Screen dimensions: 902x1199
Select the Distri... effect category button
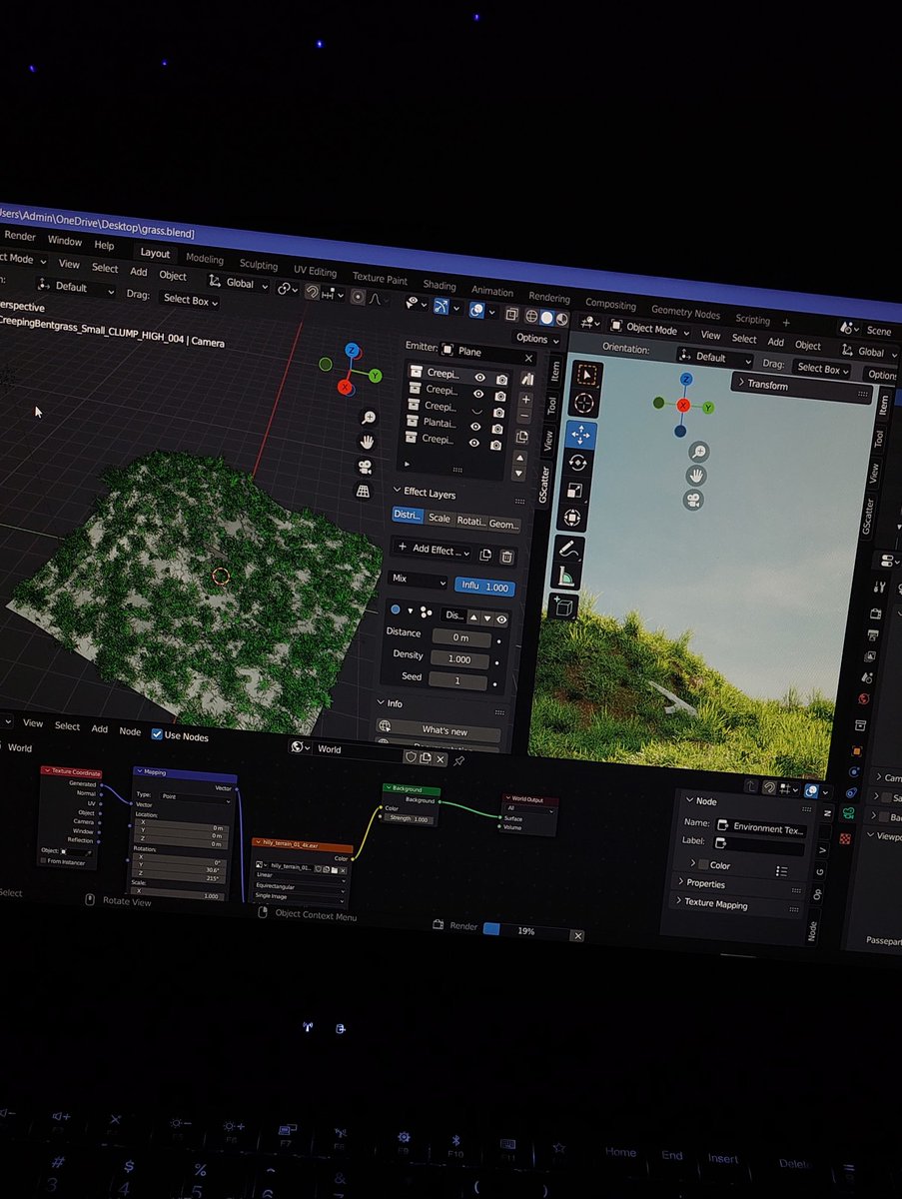407,516
